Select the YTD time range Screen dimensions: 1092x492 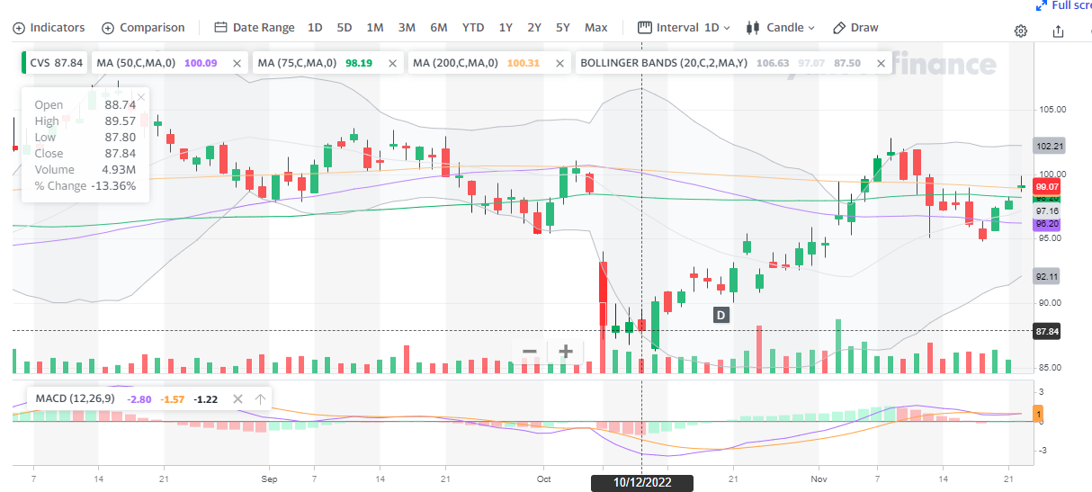(473, 28)
